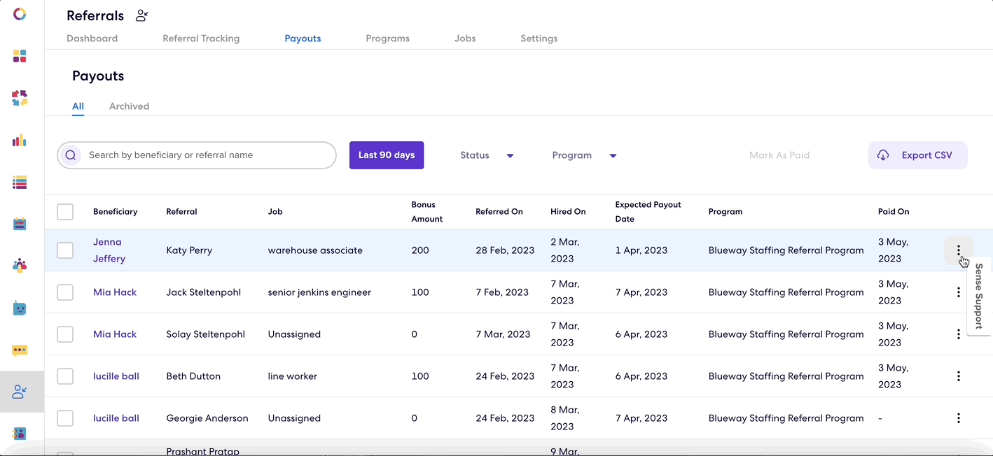Screen dimensions: 993x456
Task: Open the blue chatbot sidebar icon
Action: (20, 308)
